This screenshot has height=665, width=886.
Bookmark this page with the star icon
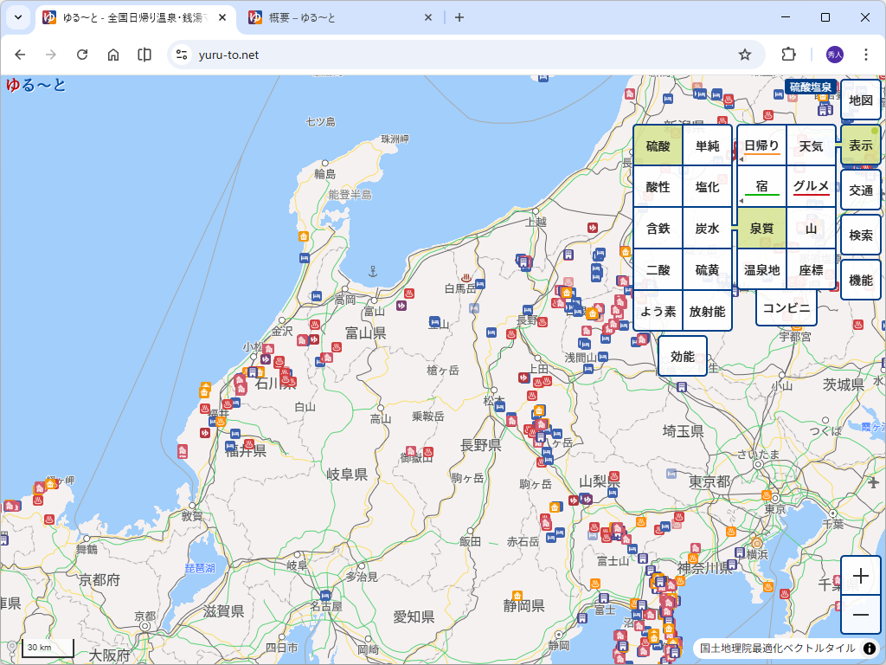click(745, 55)
